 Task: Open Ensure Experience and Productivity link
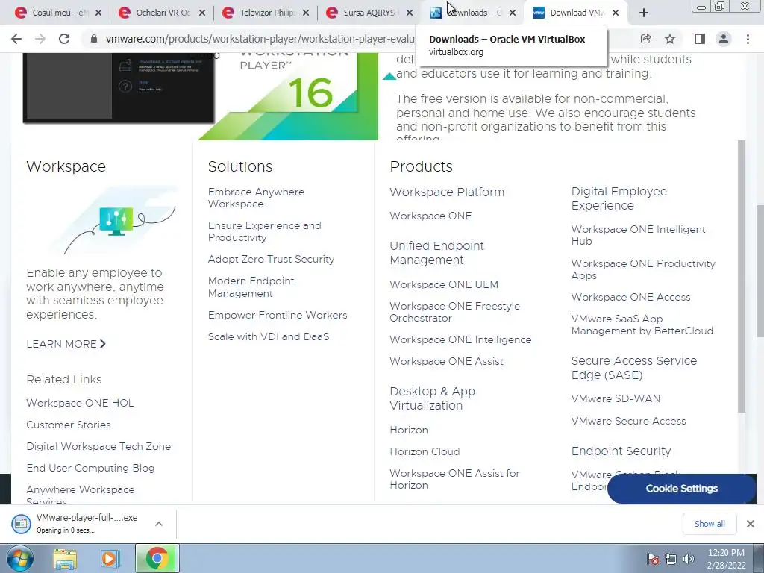coord(265,231)
